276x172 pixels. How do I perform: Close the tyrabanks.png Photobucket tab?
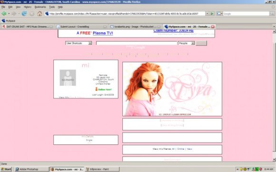tap(159, 27)
